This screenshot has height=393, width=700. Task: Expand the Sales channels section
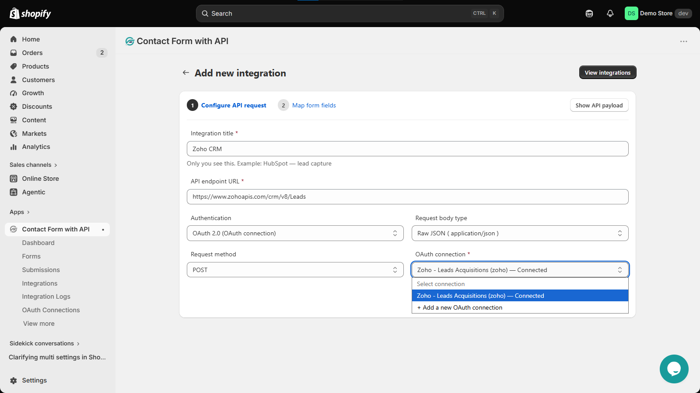coord(33,165)
